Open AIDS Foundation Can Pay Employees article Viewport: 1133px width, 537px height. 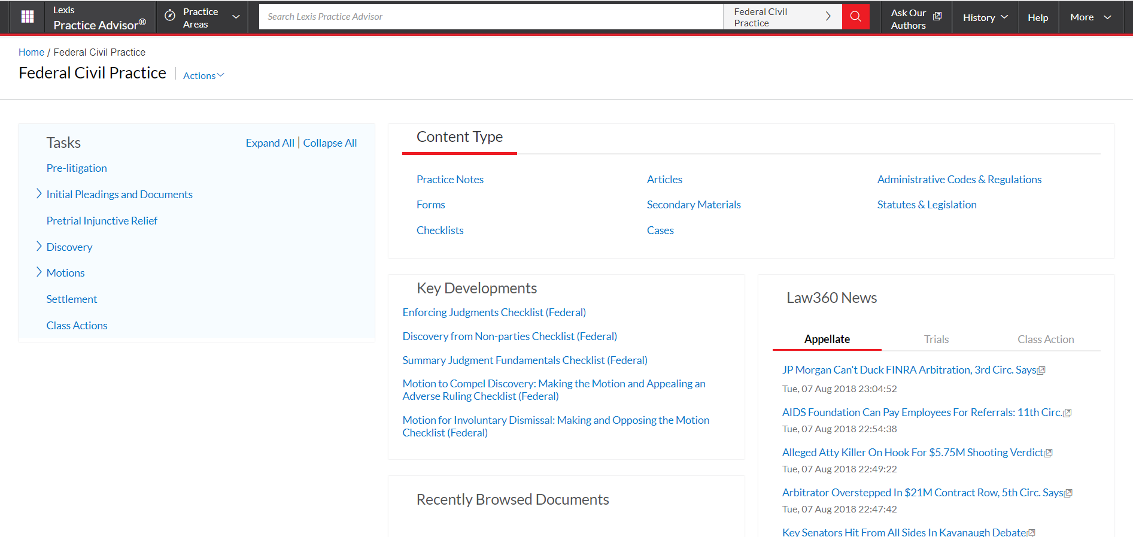pyautogui.click(x=922, y=412)
